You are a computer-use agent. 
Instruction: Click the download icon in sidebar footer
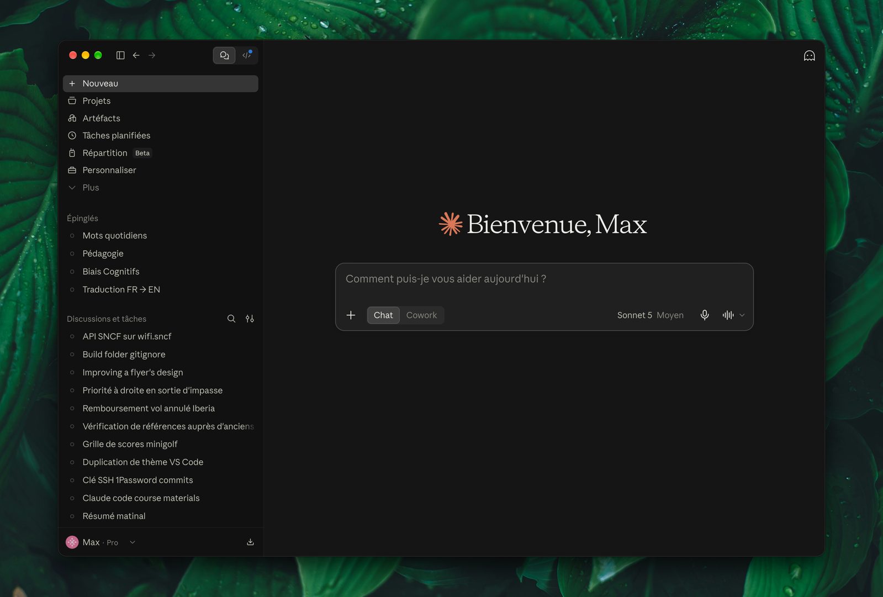[x=250, y=542]
